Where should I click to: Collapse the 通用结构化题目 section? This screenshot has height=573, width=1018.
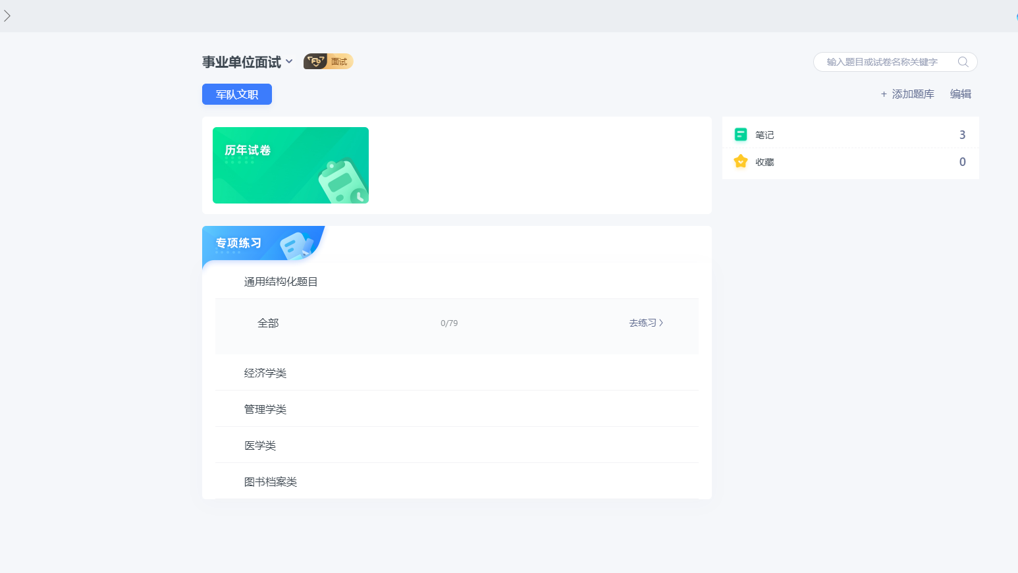click(x=281, y=282)
